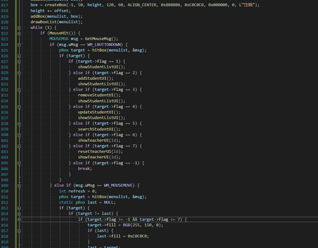Click line number 855 in the gutter

[x=5, y=219]
